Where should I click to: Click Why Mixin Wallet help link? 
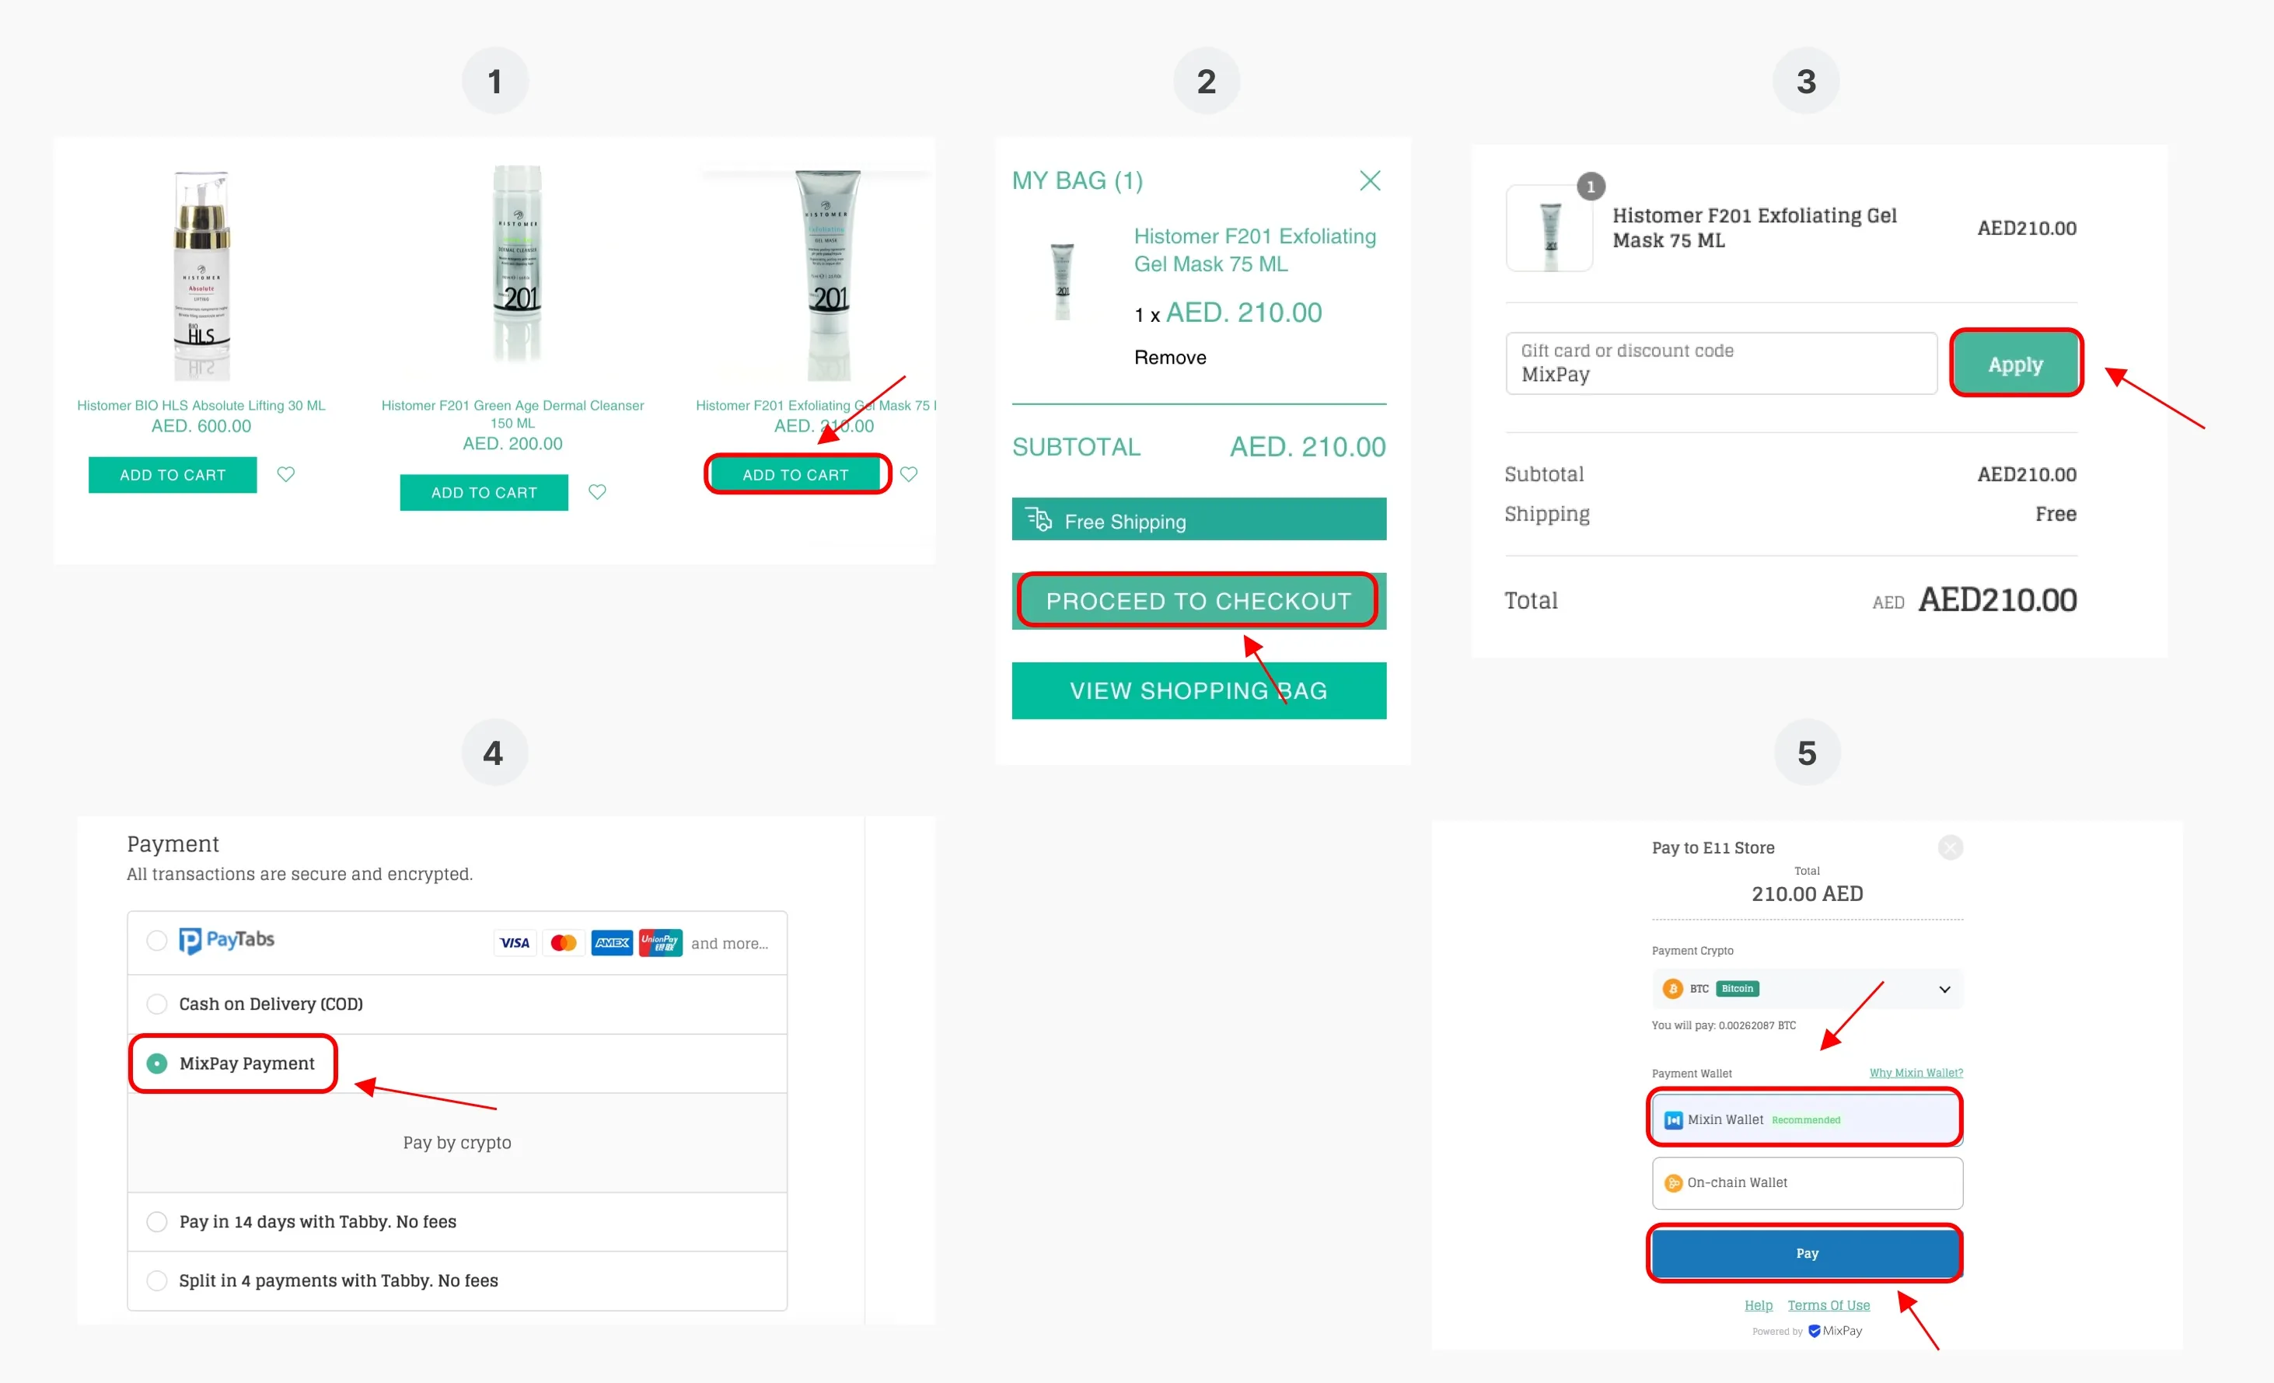click(1918, 1073)
